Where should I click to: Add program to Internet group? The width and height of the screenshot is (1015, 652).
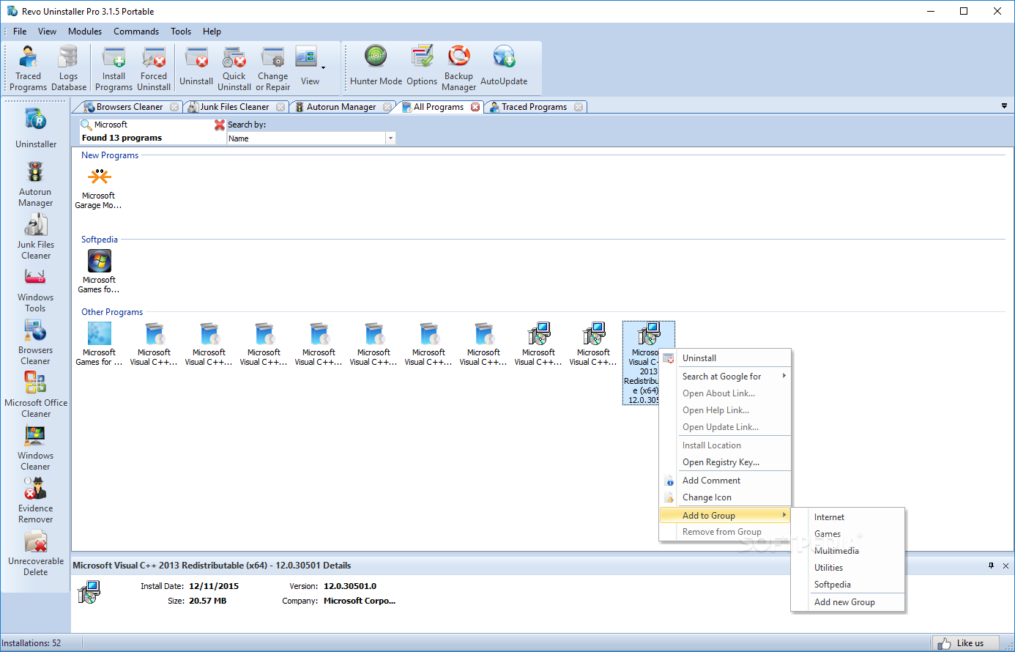pyautogui.click(x=848, y=517)
